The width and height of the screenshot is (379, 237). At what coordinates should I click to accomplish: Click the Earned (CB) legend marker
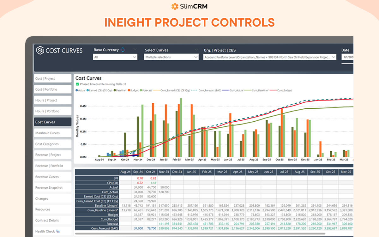(x=88, y=90)
